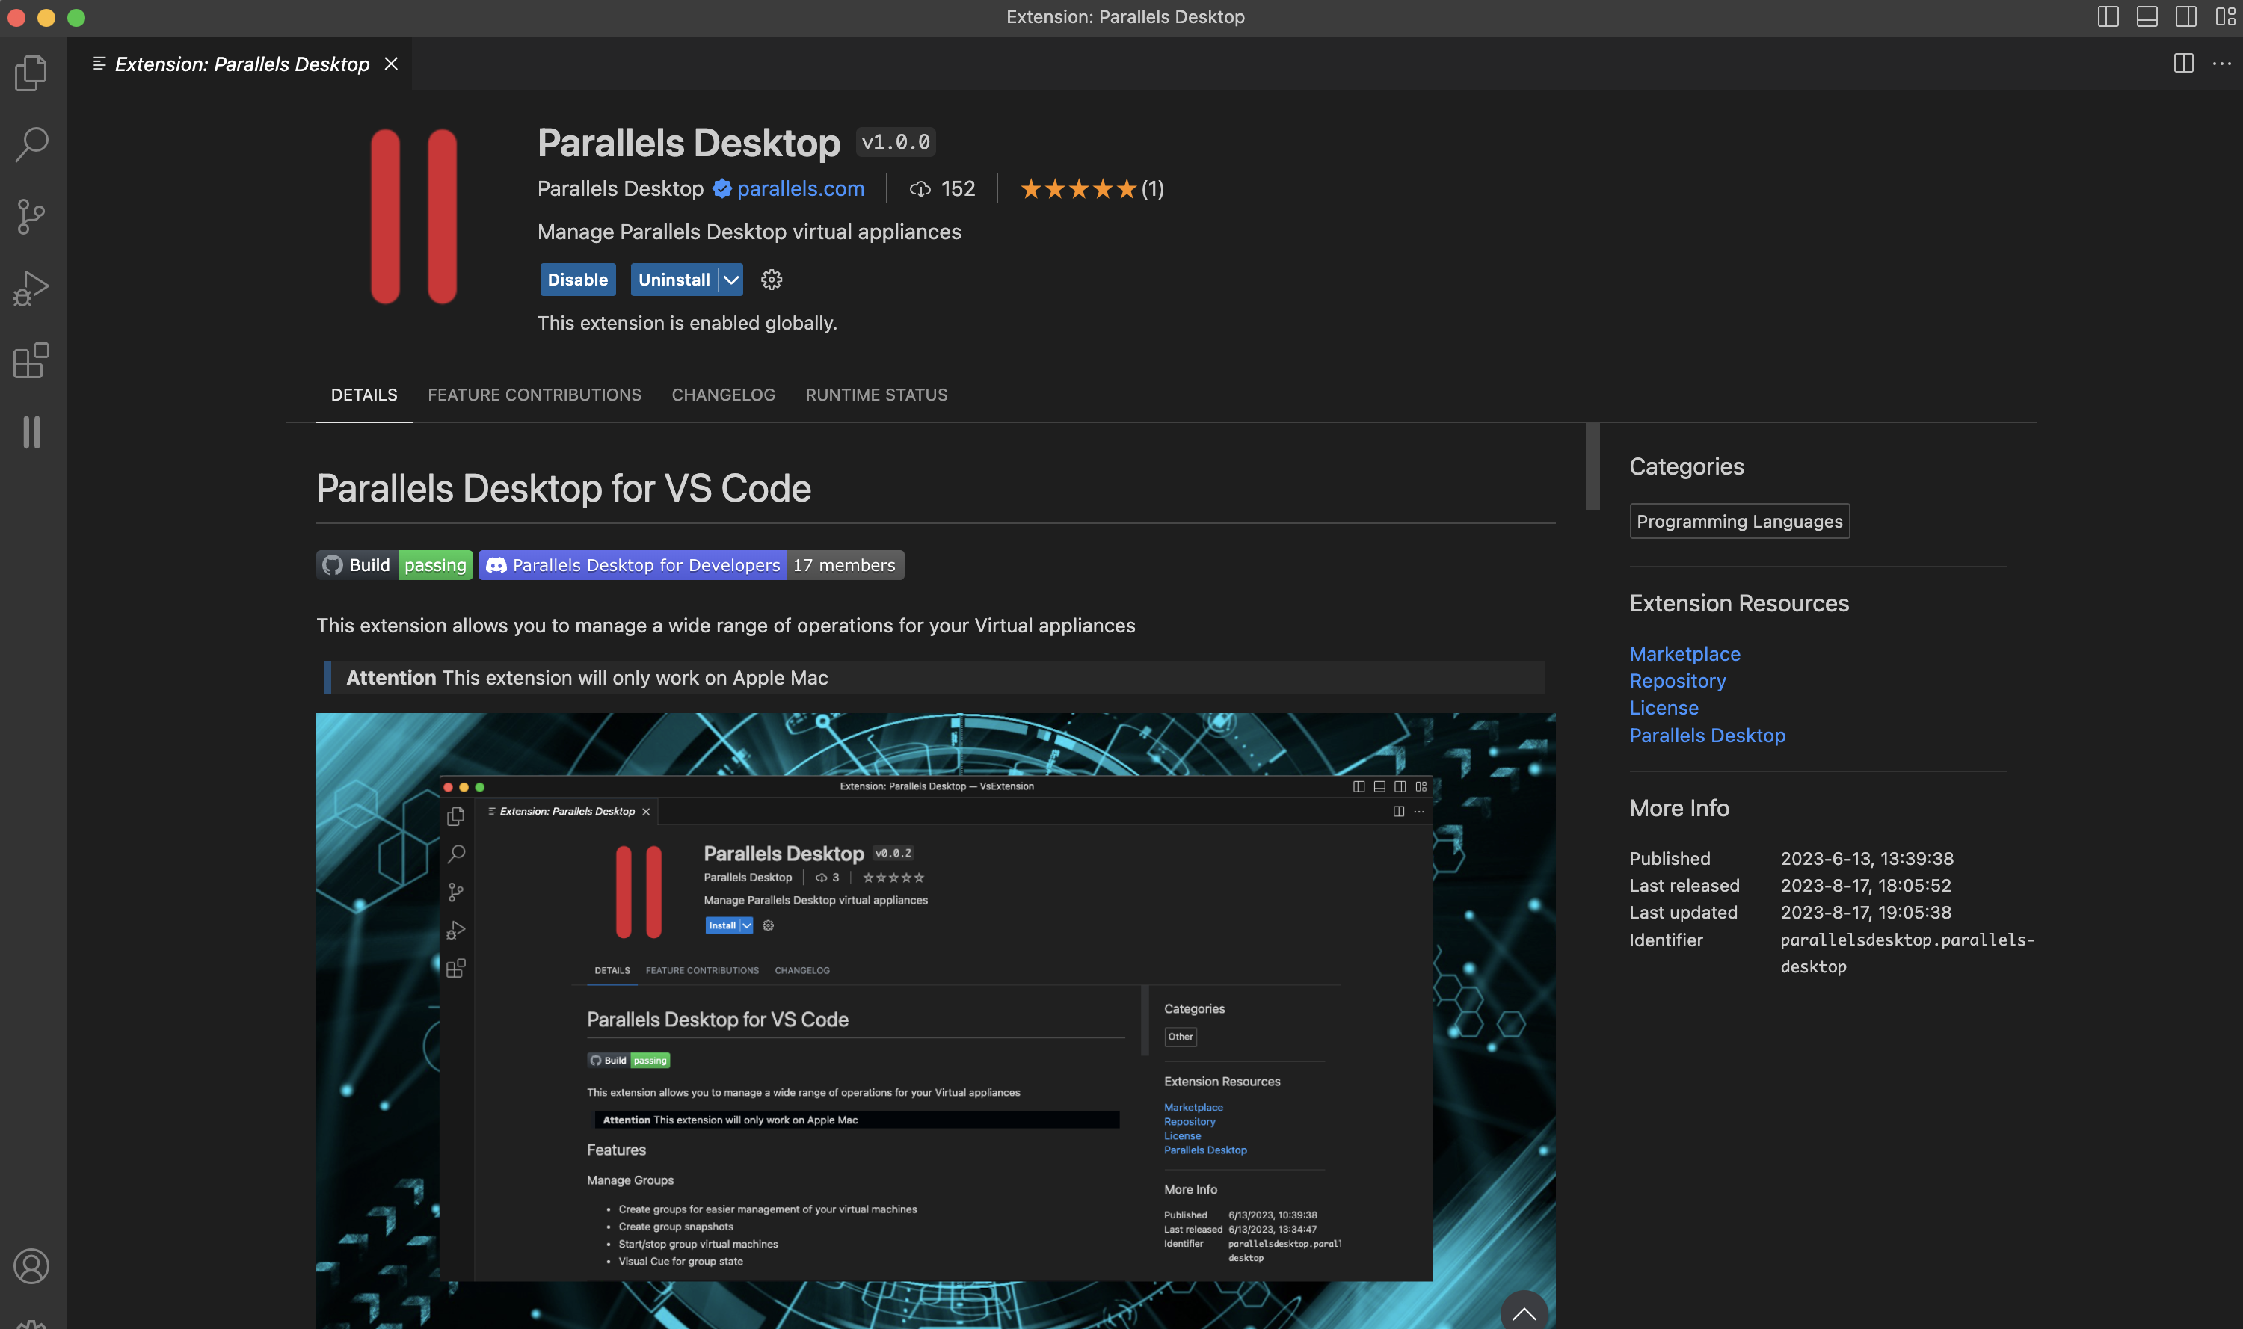Image resolution: width=2243 pixels, height=1329 pixels.
Task: Click the extension's Manage gear icon
Action: click(x=772, y=280)
